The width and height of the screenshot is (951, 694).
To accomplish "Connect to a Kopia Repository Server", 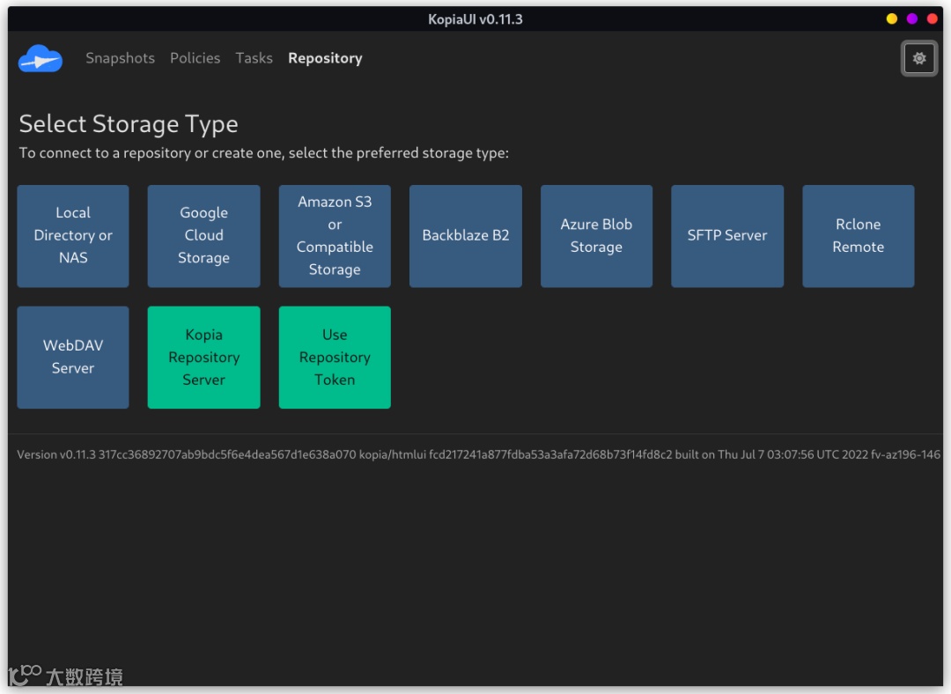I will [203, 358].
